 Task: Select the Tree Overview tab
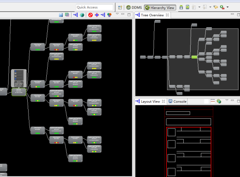pyautogui.click(x=152, y=15)
